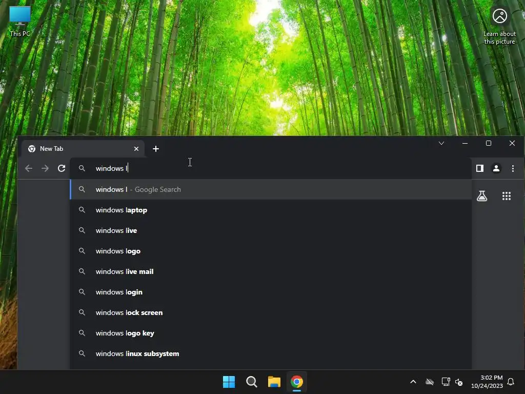Open Chrome side panel icon
This screenshot has height=394, width=525.
click(x=480, y=168)
